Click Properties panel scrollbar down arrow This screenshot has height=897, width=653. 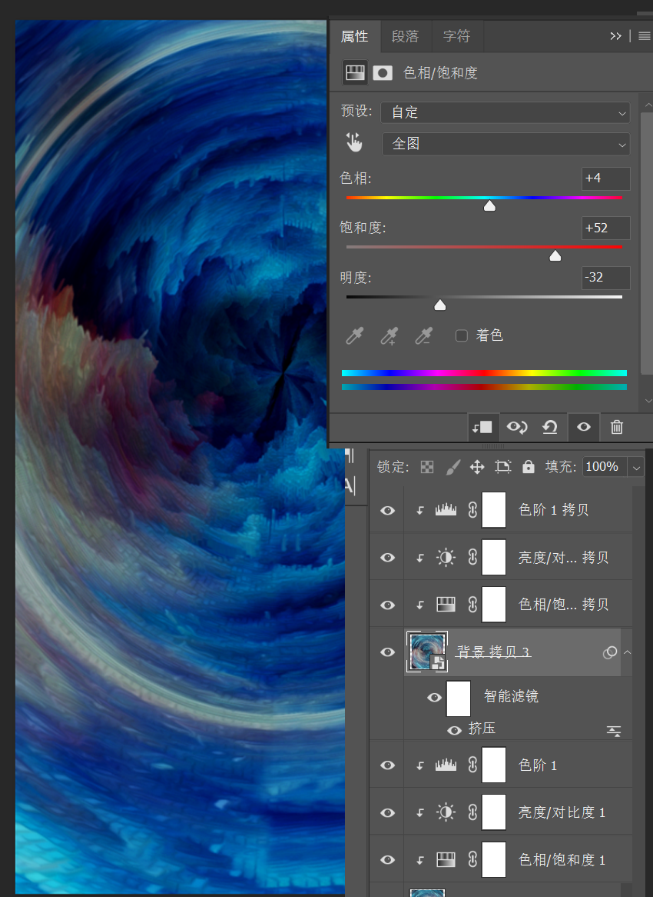click(648, 401)
